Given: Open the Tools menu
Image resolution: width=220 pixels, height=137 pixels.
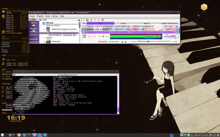Looking at the screenshot, I should click(x=47, y=16).
